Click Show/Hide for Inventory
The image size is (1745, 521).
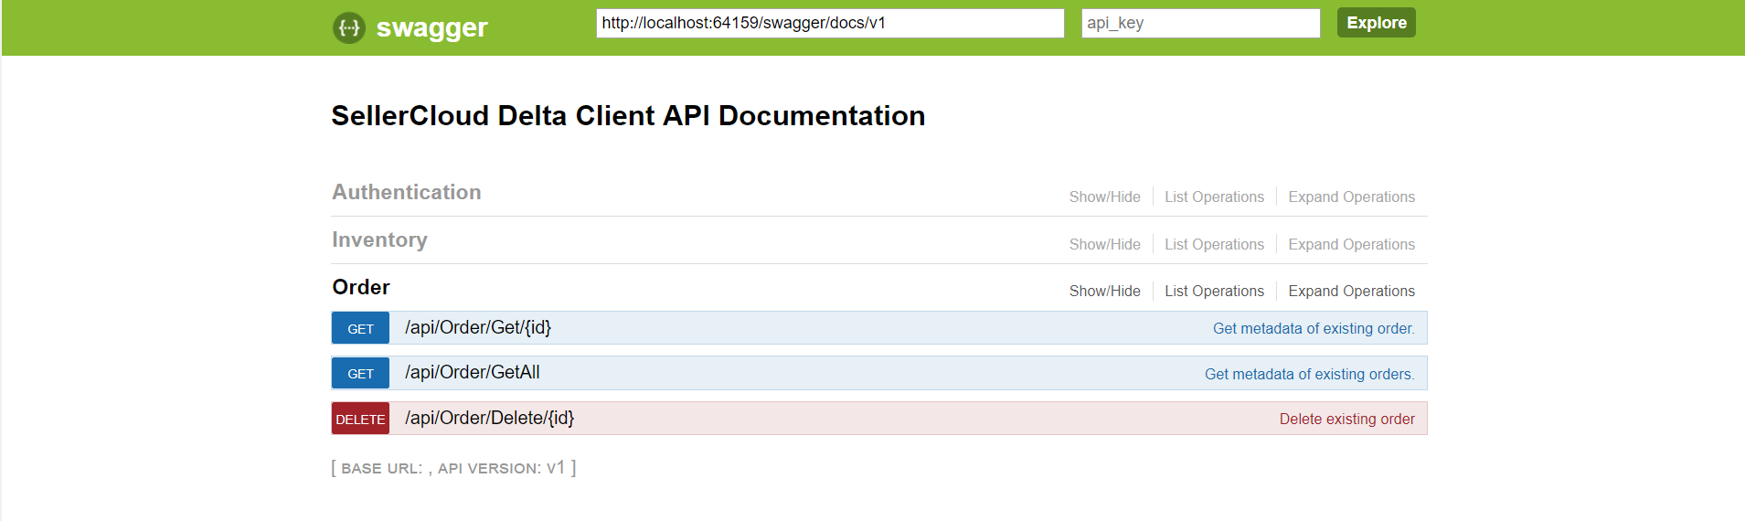[x=1104, y=244]
